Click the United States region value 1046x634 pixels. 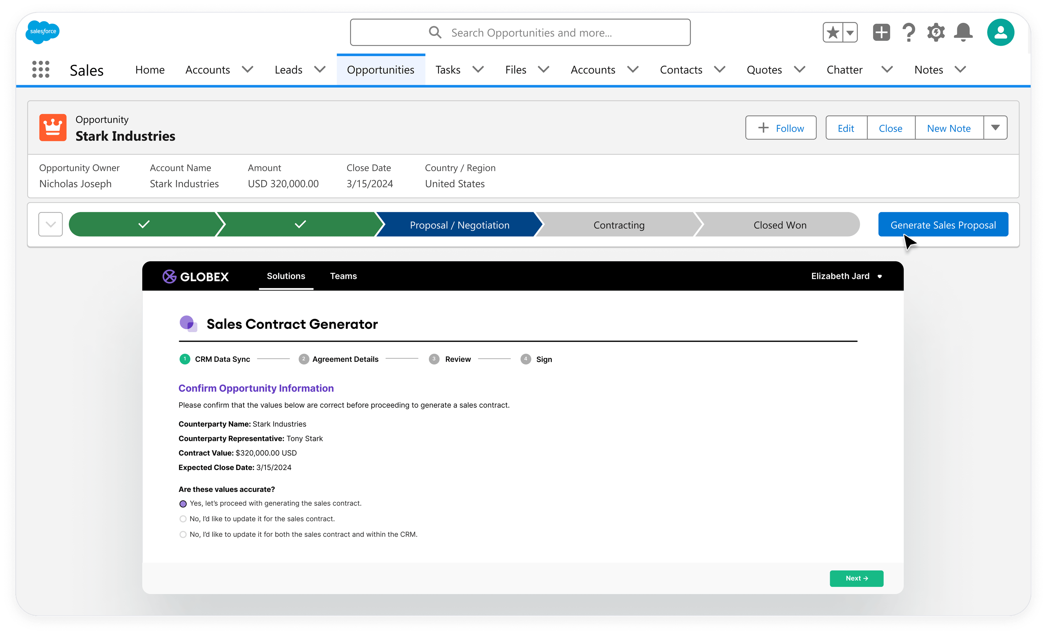[455, 184]
